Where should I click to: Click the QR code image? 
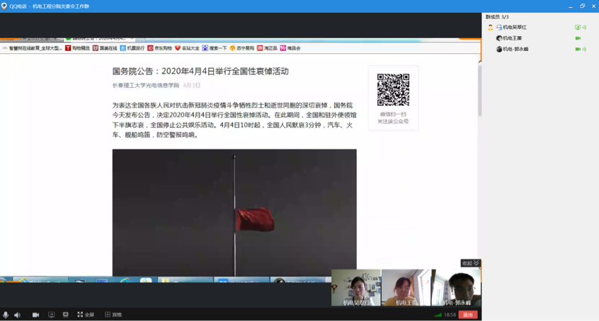click(x=393, y=90)
